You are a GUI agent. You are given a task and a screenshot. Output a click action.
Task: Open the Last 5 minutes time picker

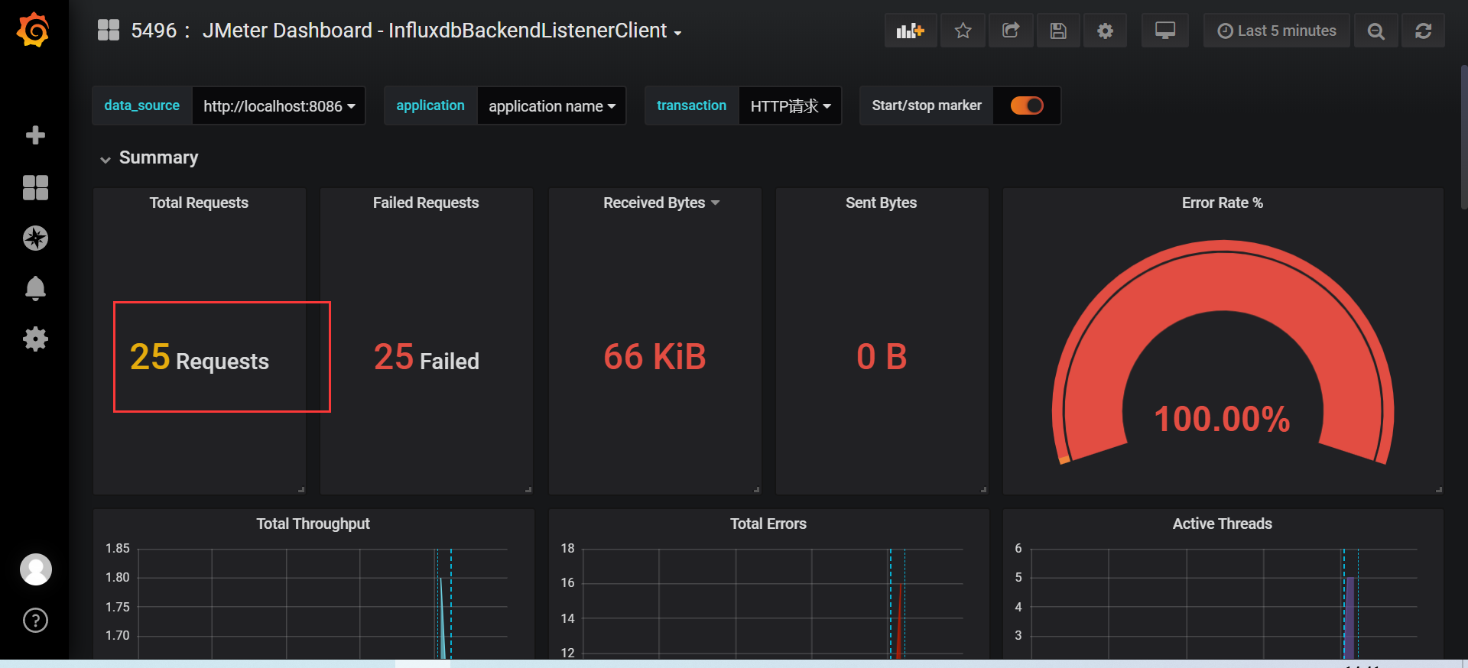click(x=1277, y=31)
